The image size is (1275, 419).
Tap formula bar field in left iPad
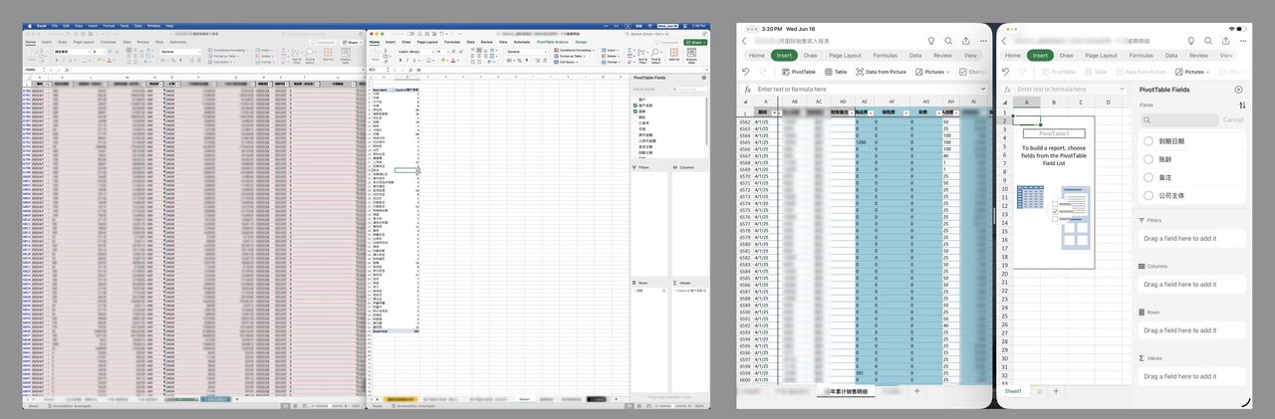[869, 89]
